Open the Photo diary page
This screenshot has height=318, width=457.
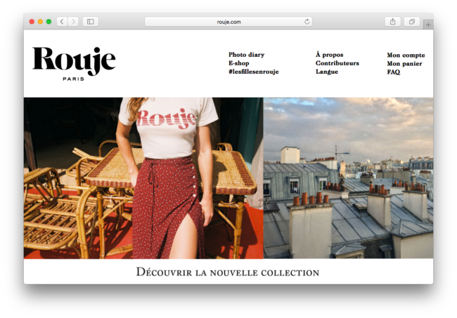point(246,55)
